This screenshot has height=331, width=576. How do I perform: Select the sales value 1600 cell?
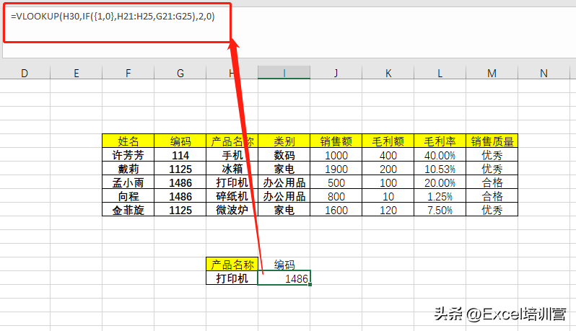point(336,210)
